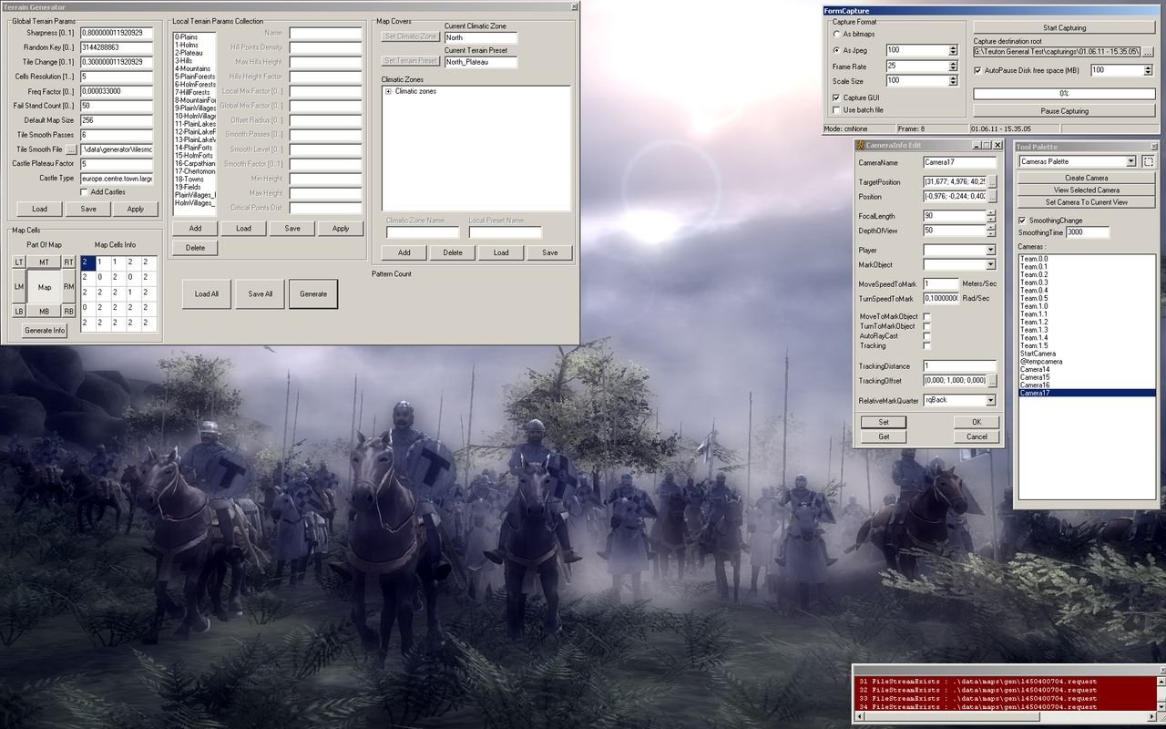1166x729 pixels.
Task: Open the TargetPosition vector editor button
Action: tap(992, 182)
